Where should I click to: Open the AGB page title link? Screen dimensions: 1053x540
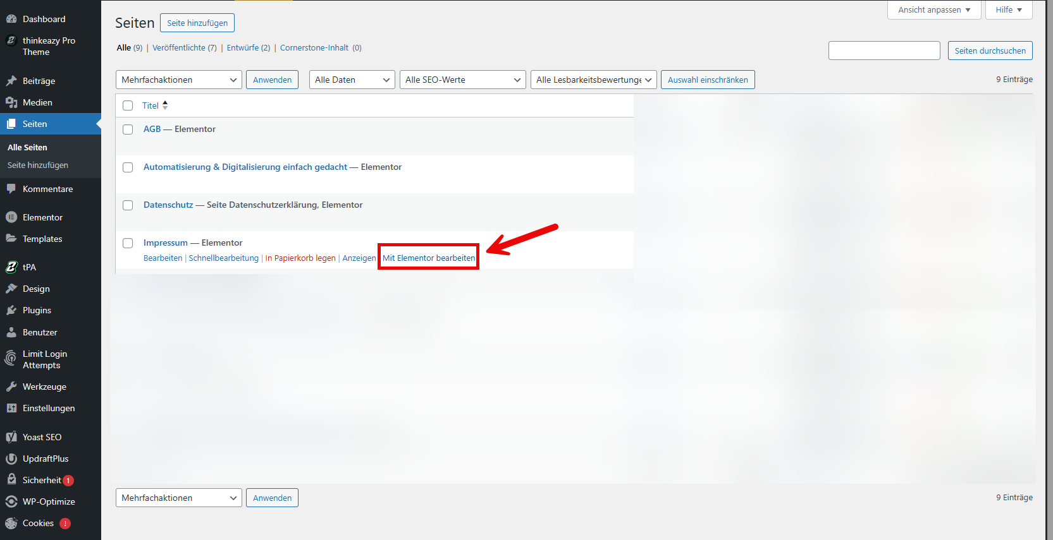click(152, 129)
